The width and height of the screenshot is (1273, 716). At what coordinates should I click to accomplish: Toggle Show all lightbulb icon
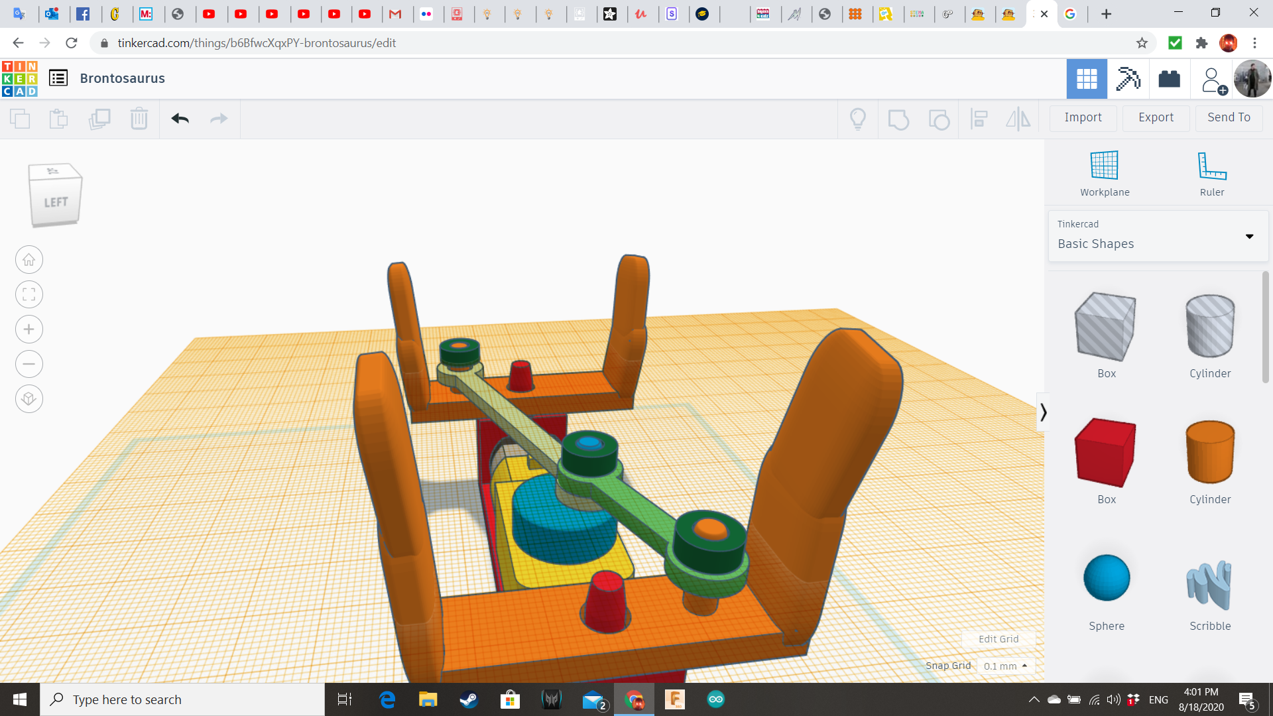[x=858, y=119]
